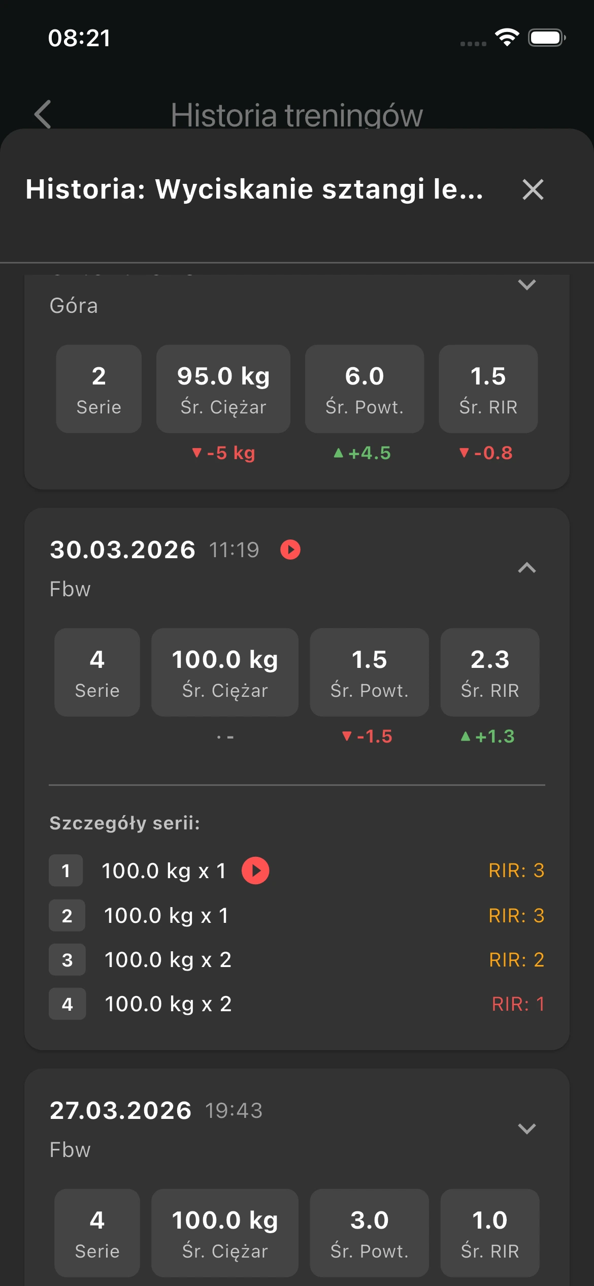Expand the Góra workout card

[x=526, y=284]
